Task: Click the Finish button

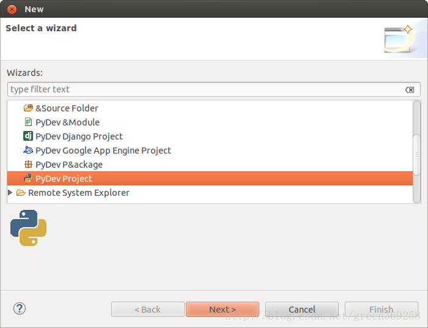Action: pos(382,310)
